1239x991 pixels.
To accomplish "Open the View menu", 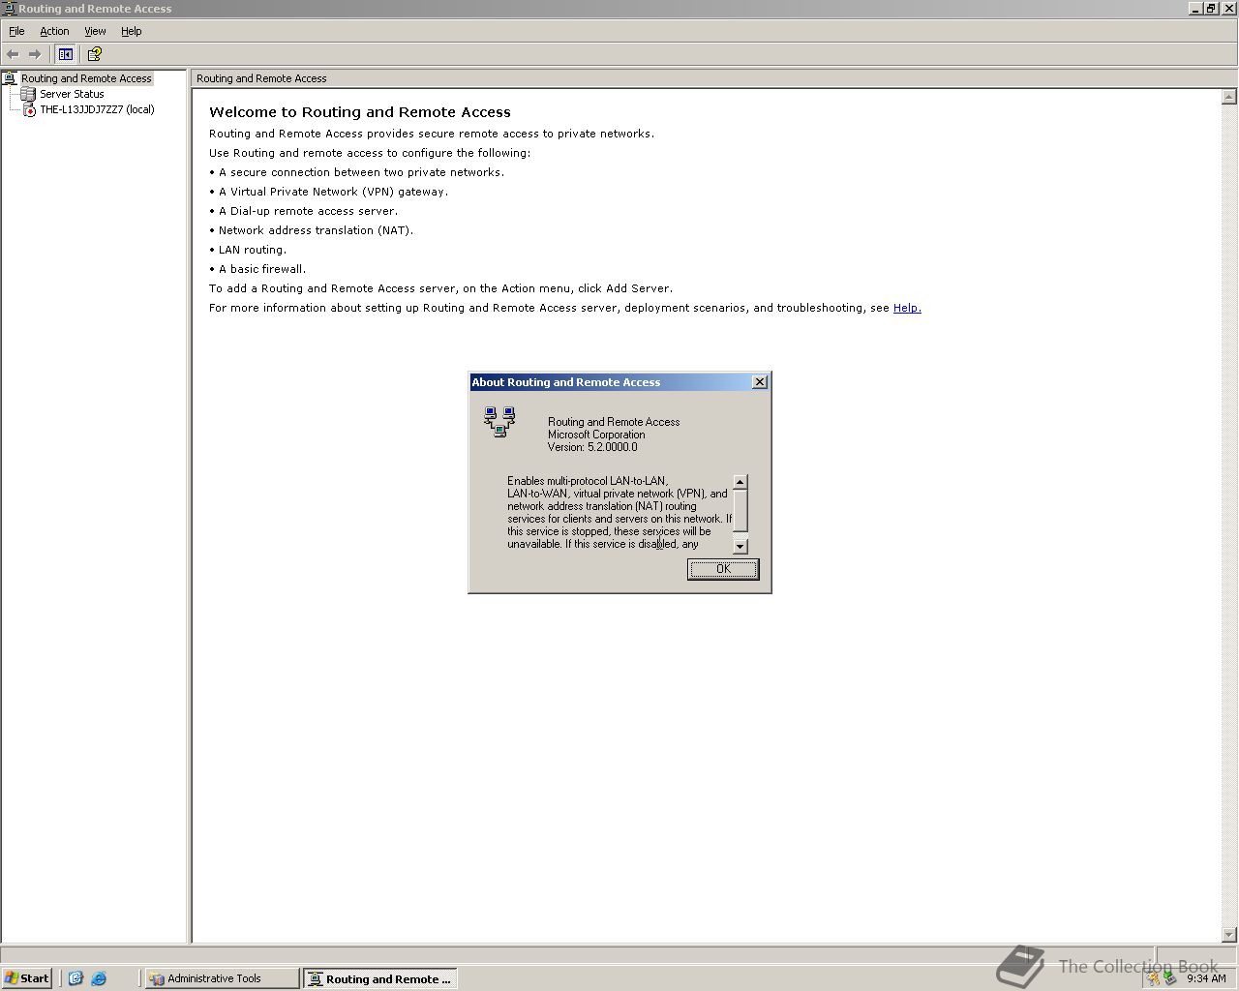I will coord(95,31).
